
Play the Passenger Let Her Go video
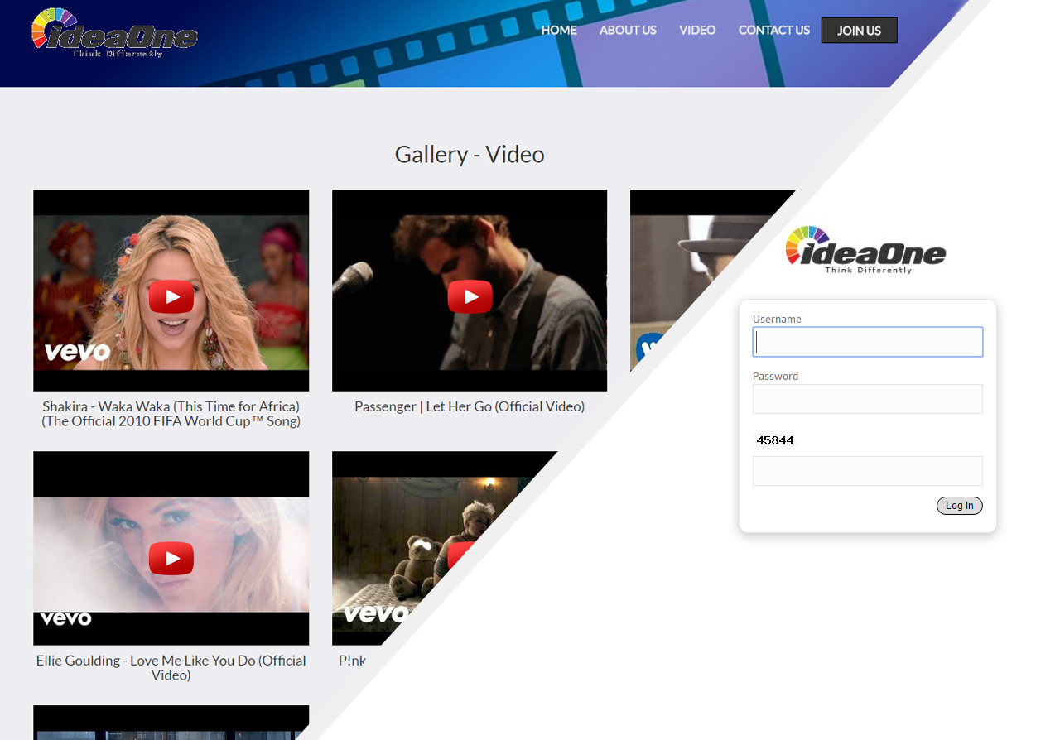point(470,297)
